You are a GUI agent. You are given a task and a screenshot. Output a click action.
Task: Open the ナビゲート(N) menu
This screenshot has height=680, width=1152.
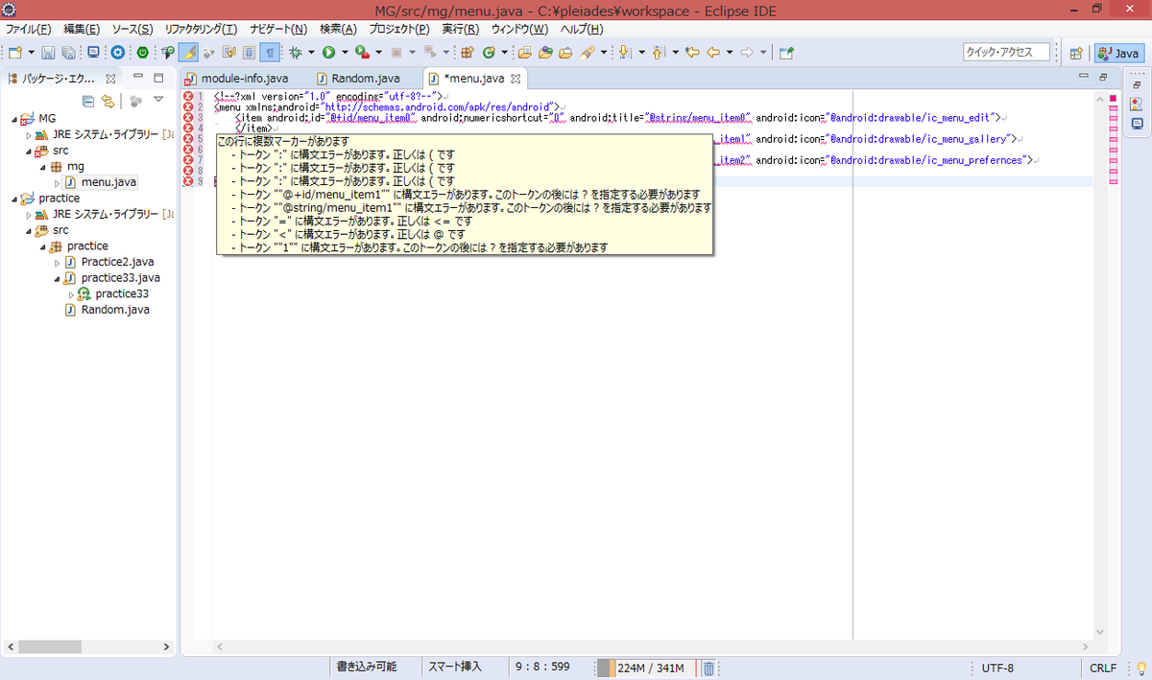pyautogui.click(x=278, y=30)
